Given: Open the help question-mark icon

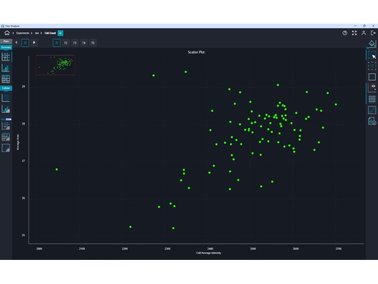Looking at the screenshot, I should tap(345, 33).
